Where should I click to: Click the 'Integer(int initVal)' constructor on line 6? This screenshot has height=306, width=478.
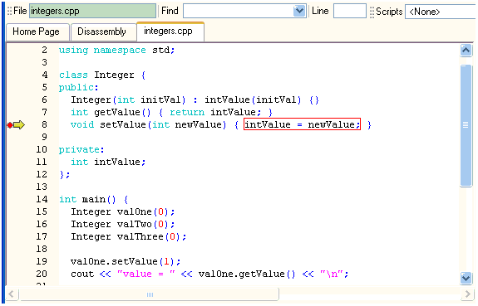coord(128,100)
